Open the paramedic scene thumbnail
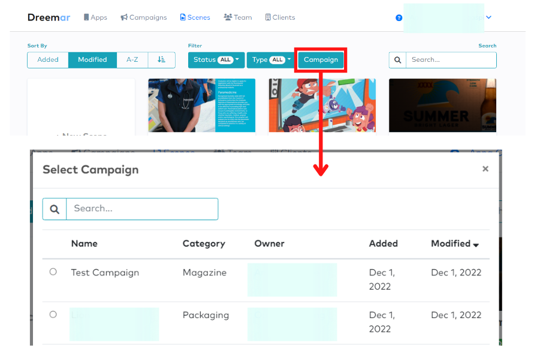 point(201,106)
